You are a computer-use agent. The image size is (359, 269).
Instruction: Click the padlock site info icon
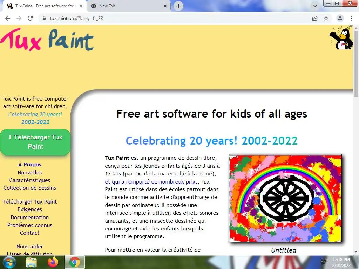pyautogui.click(x=44, y=18)
